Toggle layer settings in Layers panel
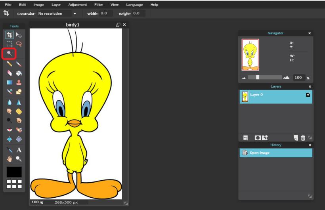 pyautogui.click(x=245, y=137)
